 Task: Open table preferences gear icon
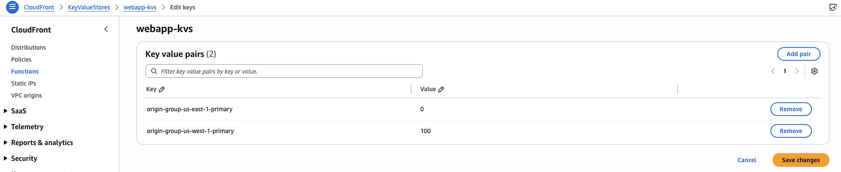[x=814, y=71]
